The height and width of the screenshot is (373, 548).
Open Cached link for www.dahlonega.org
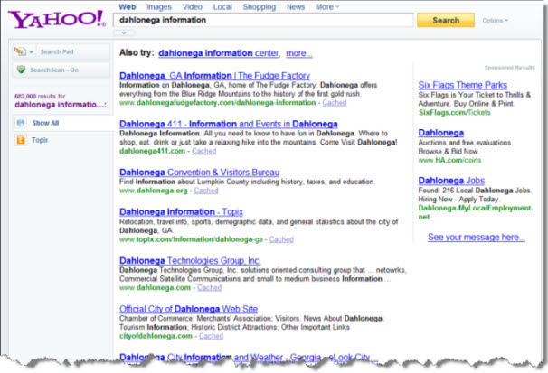click(x=206, y=191)
